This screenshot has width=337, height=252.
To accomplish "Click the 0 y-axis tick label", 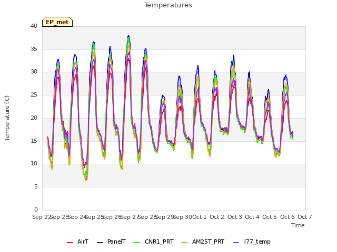I will coord(36,209).
